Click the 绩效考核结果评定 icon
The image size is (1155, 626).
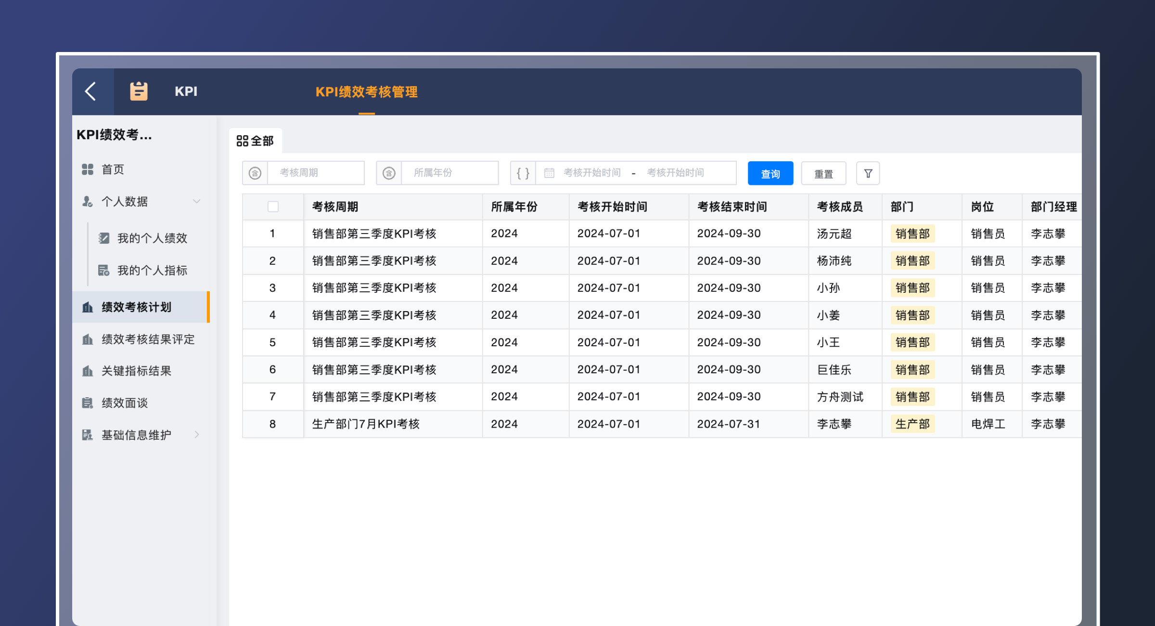click(x=88, y=339)
